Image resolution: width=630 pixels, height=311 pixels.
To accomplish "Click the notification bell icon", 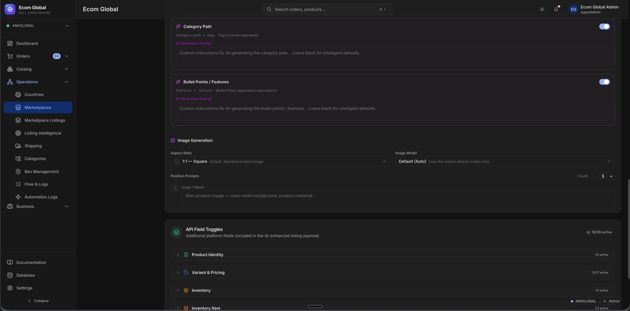I will coord(556,9).
